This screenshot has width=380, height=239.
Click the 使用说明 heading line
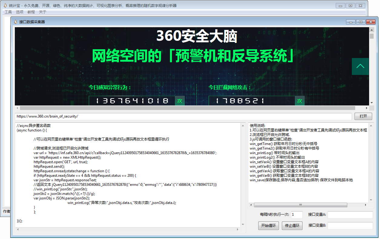coord(257,126)
